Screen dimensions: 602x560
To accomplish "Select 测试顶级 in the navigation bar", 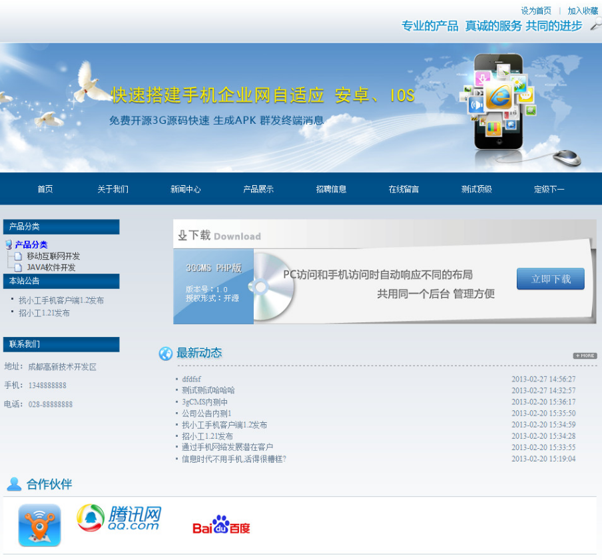I will click(x=476, y=189).
